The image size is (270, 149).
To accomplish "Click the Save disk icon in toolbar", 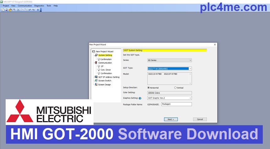I will coord(14,10).
